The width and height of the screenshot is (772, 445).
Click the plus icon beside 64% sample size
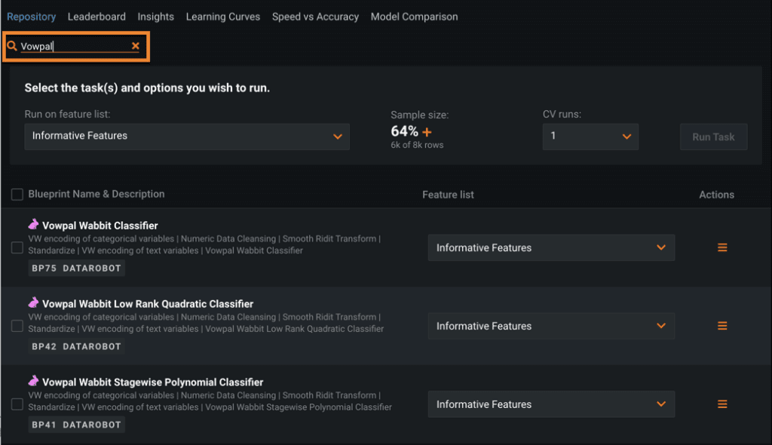click(427, 132)
